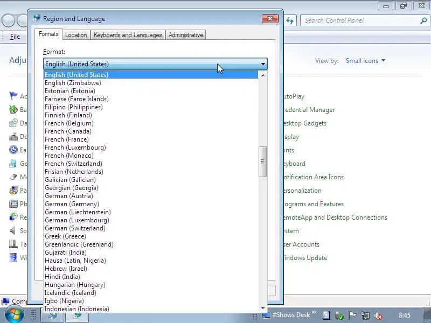
Task: Open the Display link in Control Panel
Action: pyautogui.click(x=291, y=137)
